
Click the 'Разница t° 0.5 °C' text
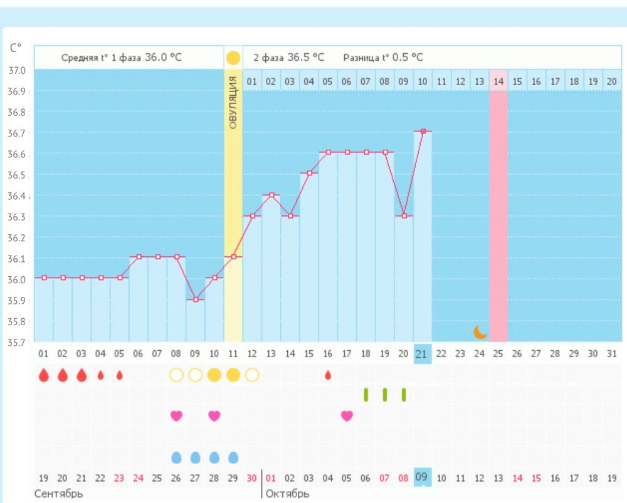pos(382,58)
